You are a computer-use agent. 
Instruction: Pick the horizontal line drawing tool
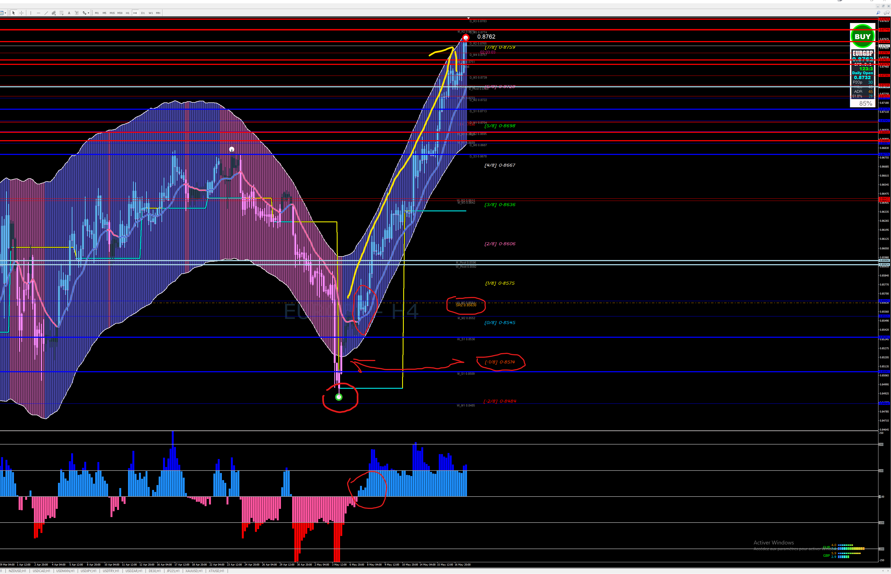point(38,13)
